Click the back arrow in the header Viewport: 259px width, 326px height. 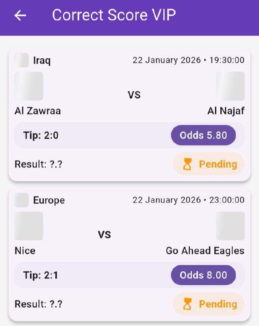pyautogui.click(x=20, y=15)
